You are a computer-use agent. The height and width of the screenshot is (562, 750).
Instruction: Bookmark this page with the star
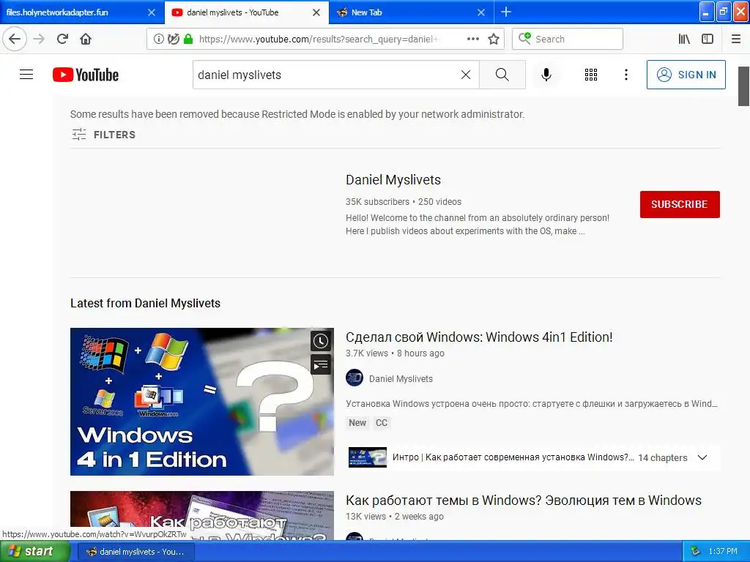pos(494,39)
